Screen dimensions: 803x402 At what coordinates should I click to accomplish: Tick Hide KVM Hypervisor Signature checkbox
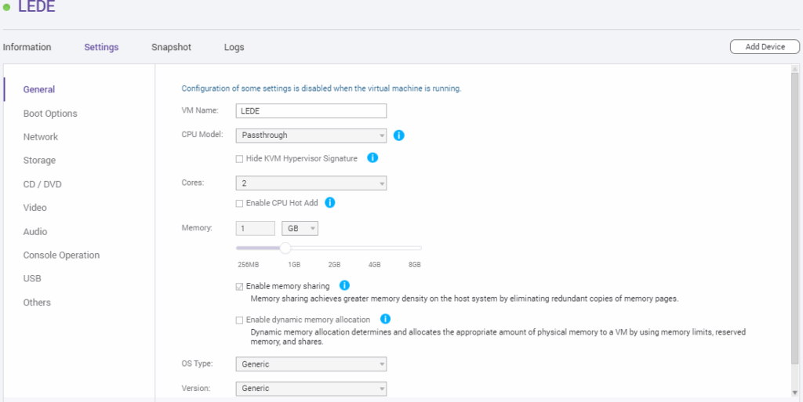click(239, 159)
